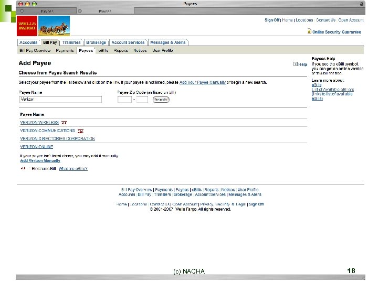Click the second Zip Code extension box
Viewport: 378px width, 283px height.
point(142,99)
